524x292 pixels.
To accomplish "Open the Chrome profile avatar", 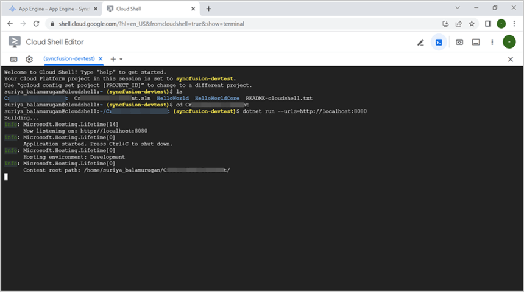I will [501, 24].
